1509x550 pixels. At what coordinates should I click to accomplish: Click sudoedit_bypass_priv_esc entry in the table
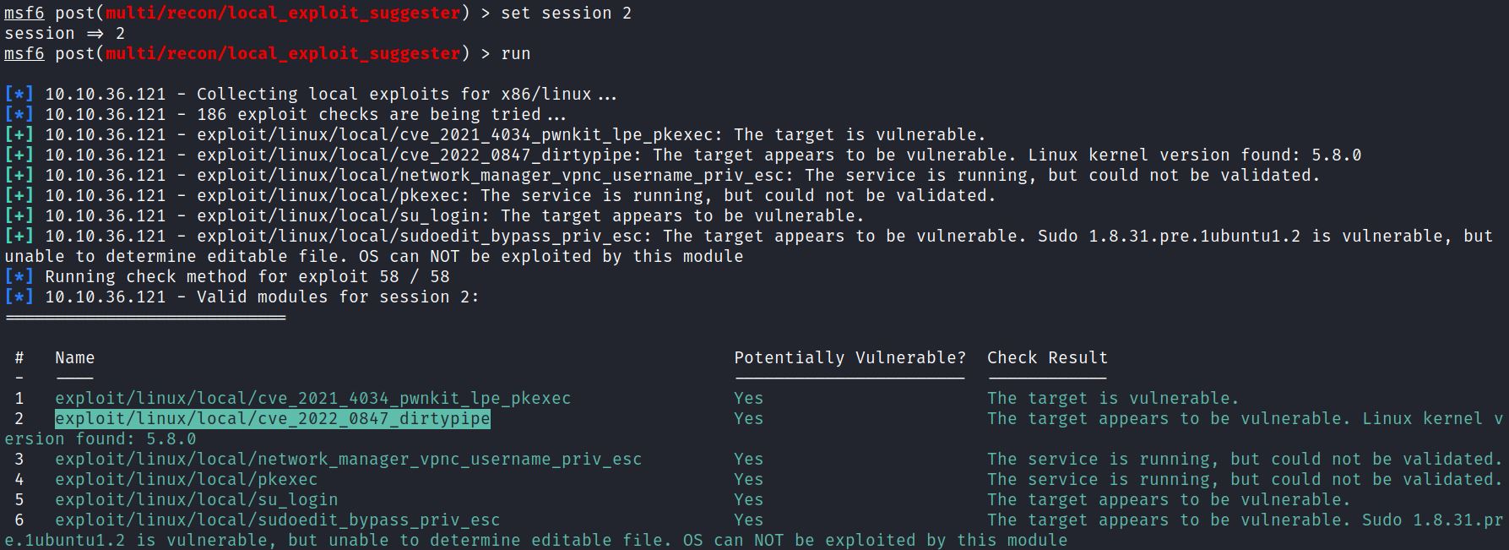click(x=277, y=520)
